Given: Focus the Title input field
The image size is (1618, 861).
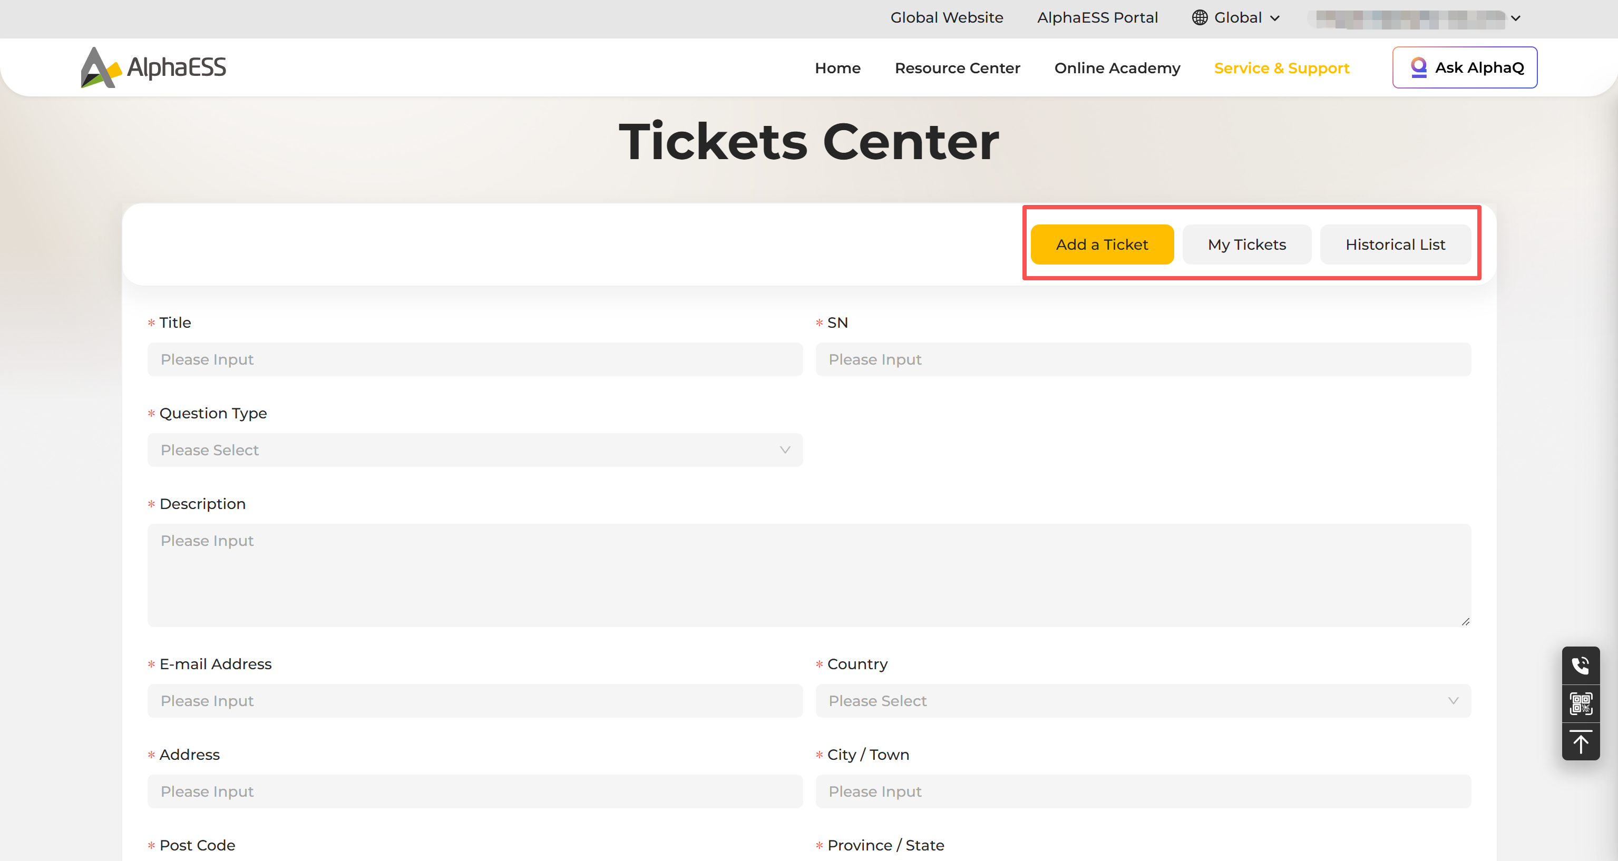Looking at the screenshot, I should tap(475, 359).
